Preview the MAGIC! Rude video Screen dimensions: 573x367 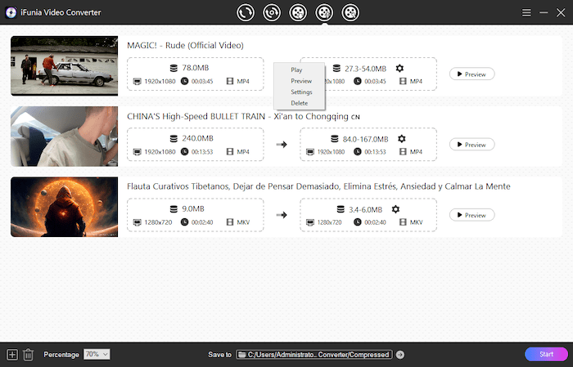(471, 74)
